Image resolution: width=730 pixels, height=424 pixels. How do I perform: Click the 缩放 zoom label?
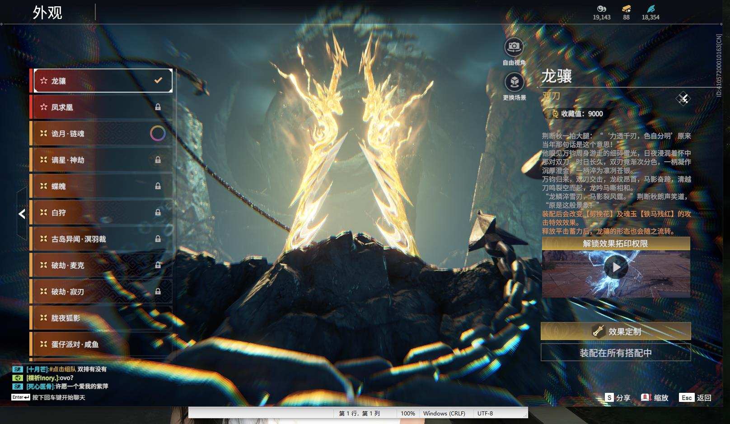(661, 398)
